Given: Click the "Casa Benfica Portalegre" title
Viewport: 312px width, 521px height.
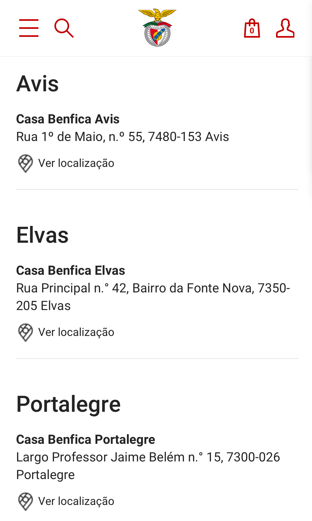Looking at the screenshot, I should [x=86, y=440].
